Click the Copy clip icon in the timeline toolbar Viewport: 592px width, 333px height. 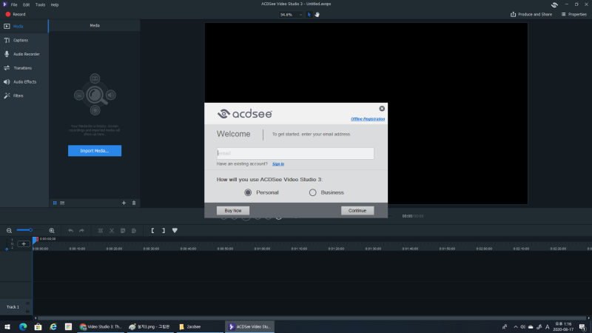[123, 230]
